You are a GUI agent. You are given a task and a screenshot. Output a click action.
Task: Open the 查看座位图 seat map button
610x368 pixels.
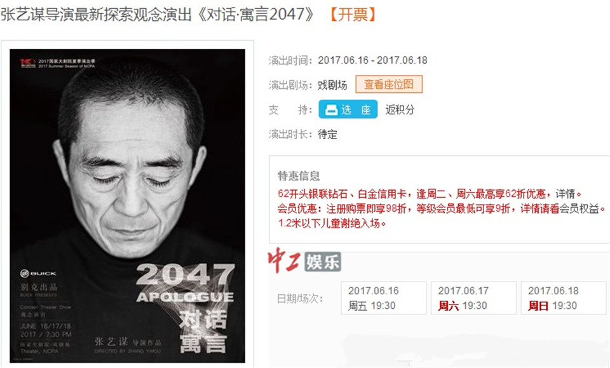click(x=389, y=85)
